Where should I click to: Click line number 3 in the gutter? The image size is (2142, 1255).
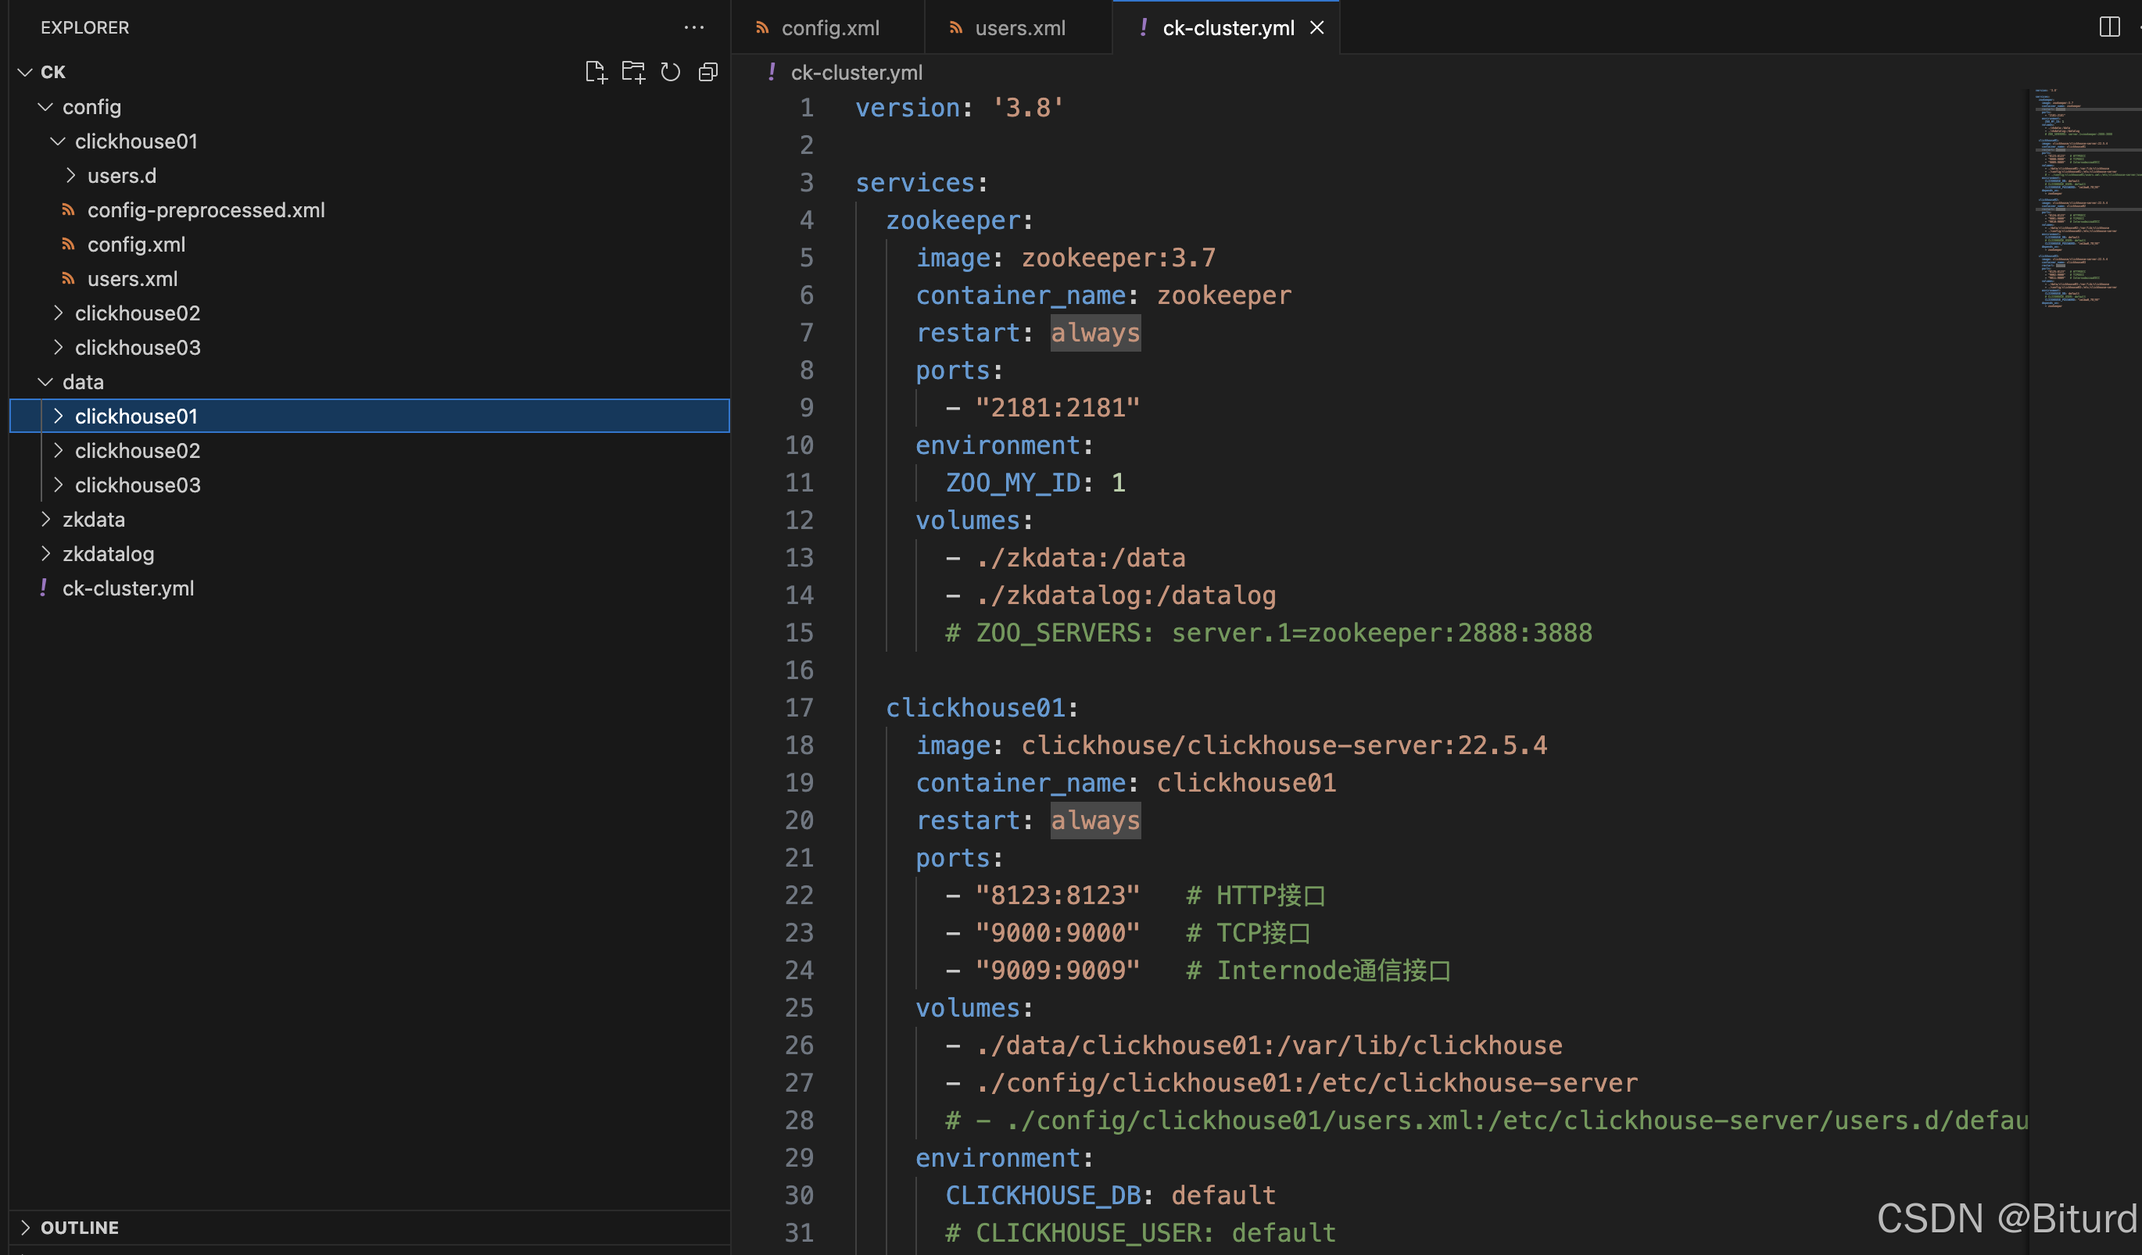tap(806, 183)
